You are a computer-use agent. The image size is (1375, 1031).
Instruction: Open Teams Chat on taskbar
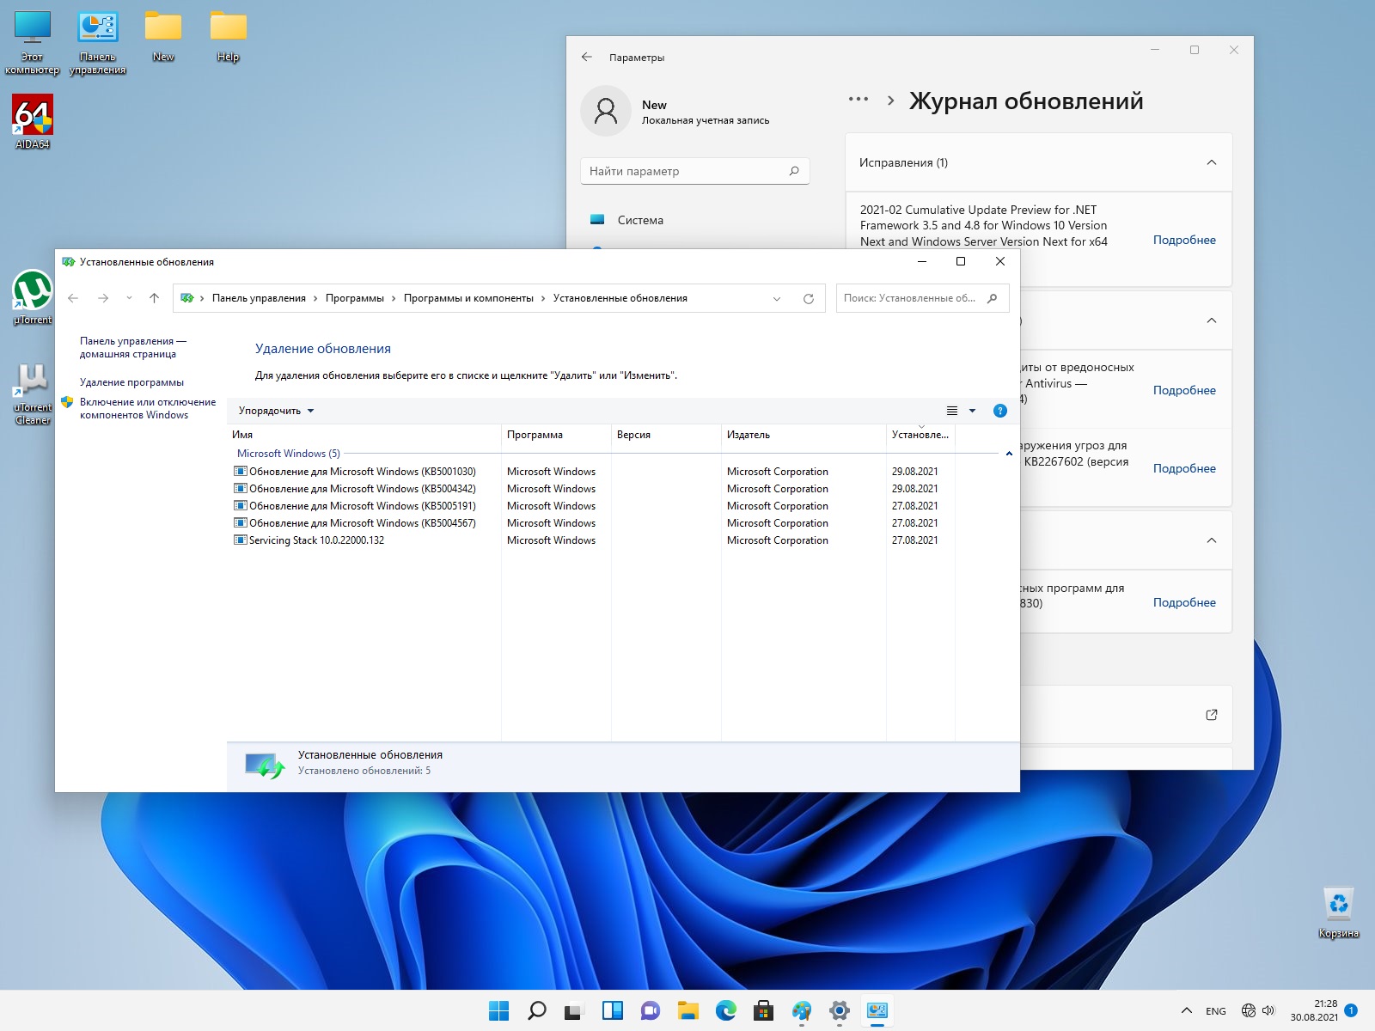click(x=651, y=1011)
